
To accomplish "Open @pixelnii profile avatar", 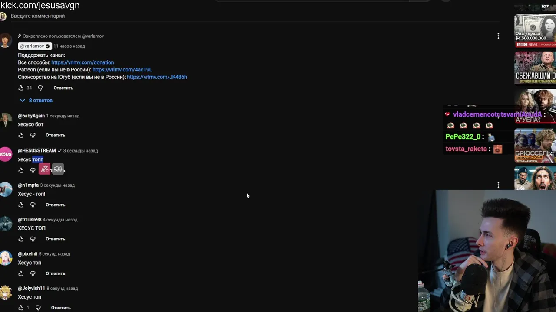I will point(6,258).
